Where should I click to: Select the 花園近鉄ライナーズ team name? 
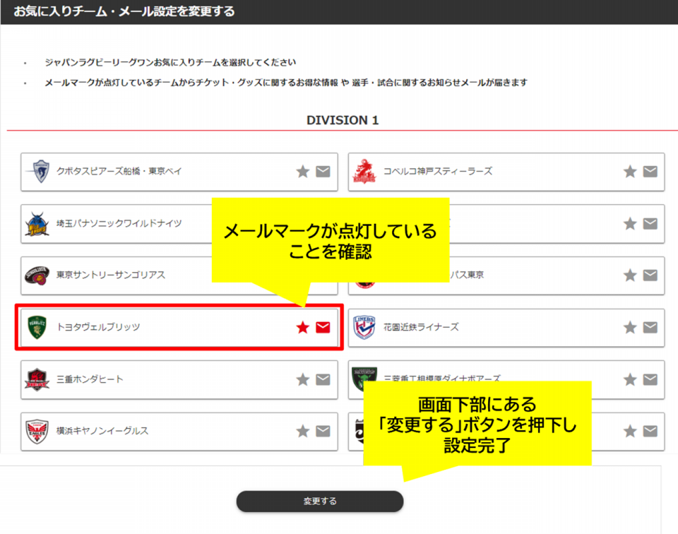point(421,327)
